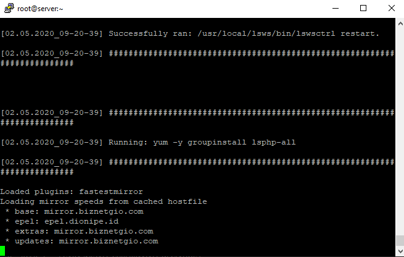Click the down arrow of terminal scrollbar
404x257 pixels.
(400, 251)
